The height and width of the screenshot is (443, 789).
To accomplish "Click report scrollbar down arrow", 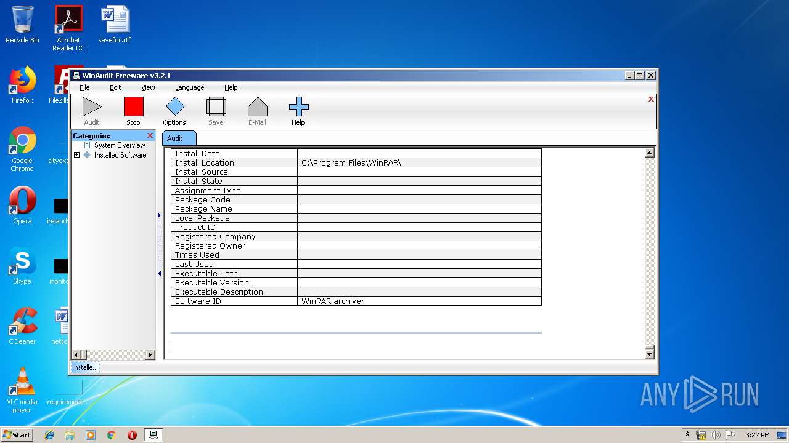I will 649,354.
